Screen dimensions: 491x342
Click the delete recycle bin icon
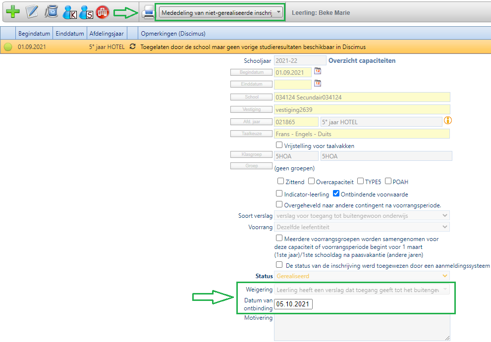pos(52,12)
